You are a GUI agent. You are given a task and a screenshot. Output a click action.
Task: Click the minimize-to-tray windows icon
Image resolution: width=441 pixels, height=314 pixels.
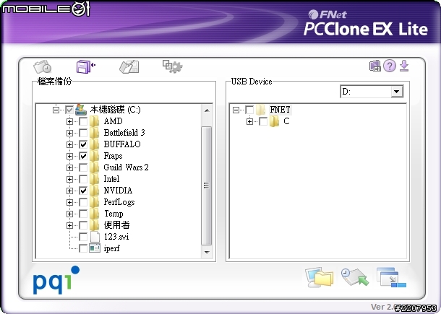391,277
